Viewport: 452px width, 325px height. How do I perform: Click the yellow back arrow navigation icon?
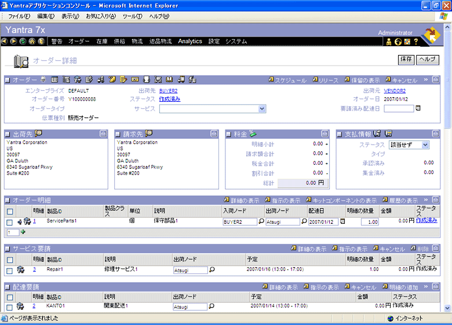pyautogui.click(x=5, y=41)
